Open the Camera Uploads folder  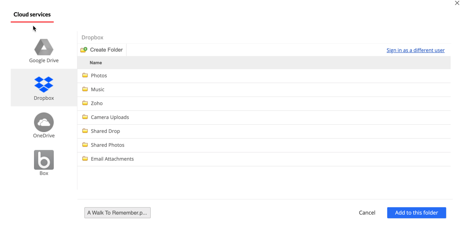tap(110, 117)
